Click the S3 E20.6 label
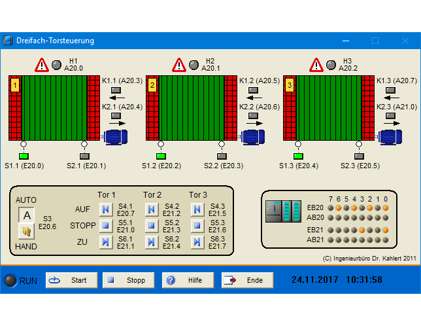The height and width of the screenshot is (324, 421). pyautogui.click(x=48, y=223)
